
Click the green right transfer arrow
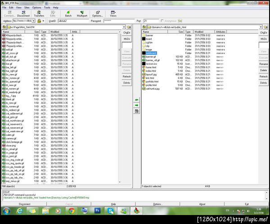click(x=137, y=105)
